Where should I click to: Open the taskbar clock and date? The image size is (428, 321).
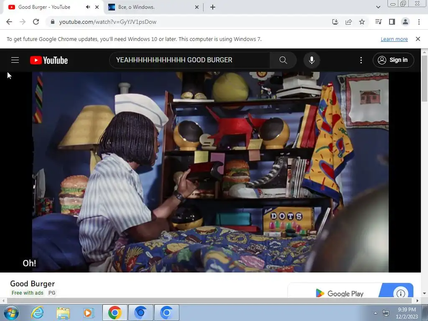[407, 313]
